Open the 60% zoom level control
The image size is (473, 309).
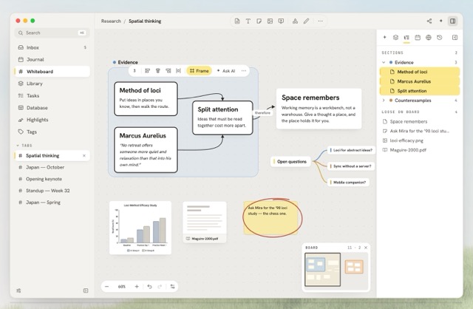pyautogui.click(x=121, y=286)
